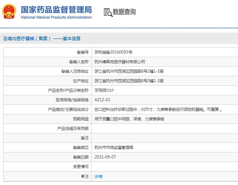
Task: Click the national emblem logo
Action: point(9,12)
